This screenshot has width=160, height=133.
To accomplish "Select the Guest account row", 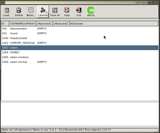I will 14,33.
